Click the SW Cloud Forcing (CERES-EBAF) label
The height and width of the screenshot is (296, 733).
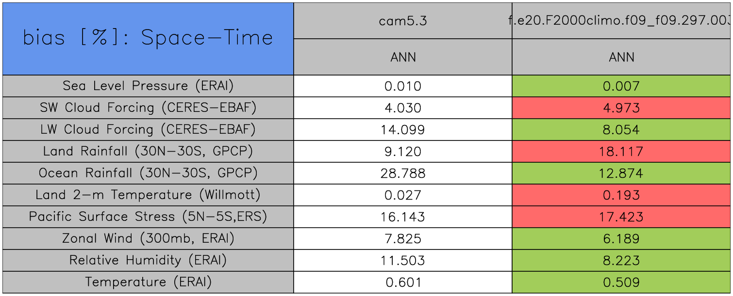click(x=148, y=108)
